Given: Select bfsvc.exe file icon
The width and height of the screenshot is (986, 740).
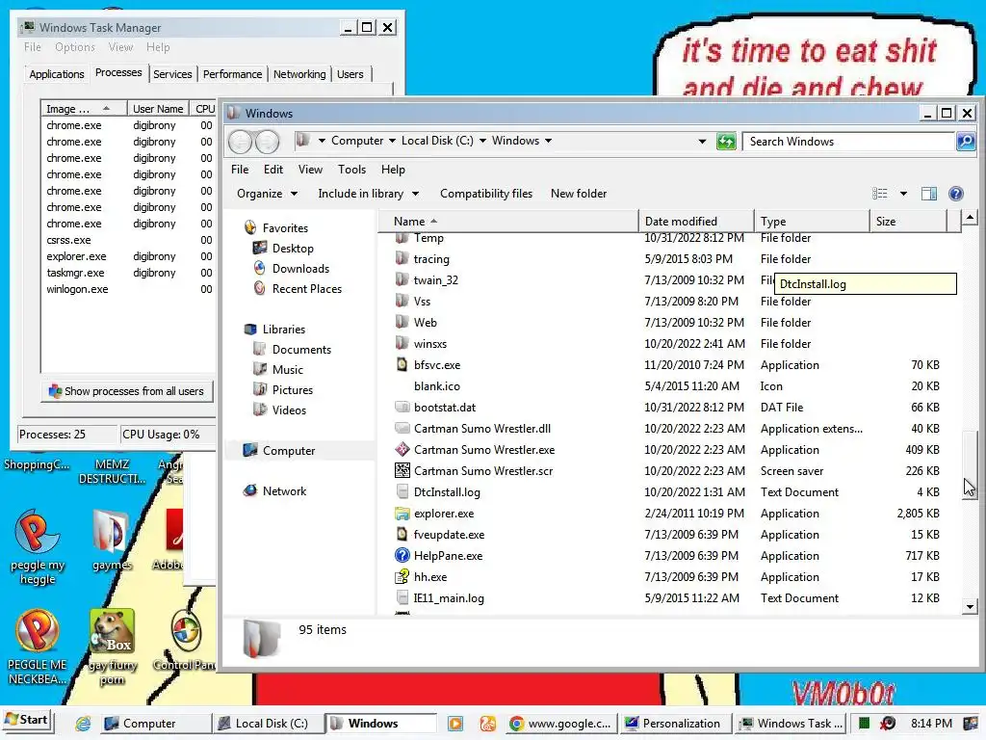Looking at the screenshot, I should [x=402, y=365].
